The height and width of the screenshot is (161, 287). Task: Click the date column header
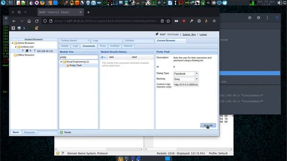pyautogui.click(x=119, y=57)
